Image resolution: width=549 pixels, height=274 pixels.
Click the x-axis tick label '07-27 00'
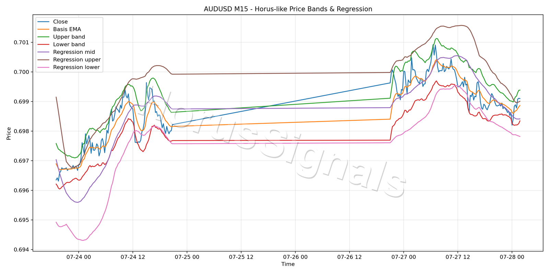pyautogui.click(x=404, y=257)
